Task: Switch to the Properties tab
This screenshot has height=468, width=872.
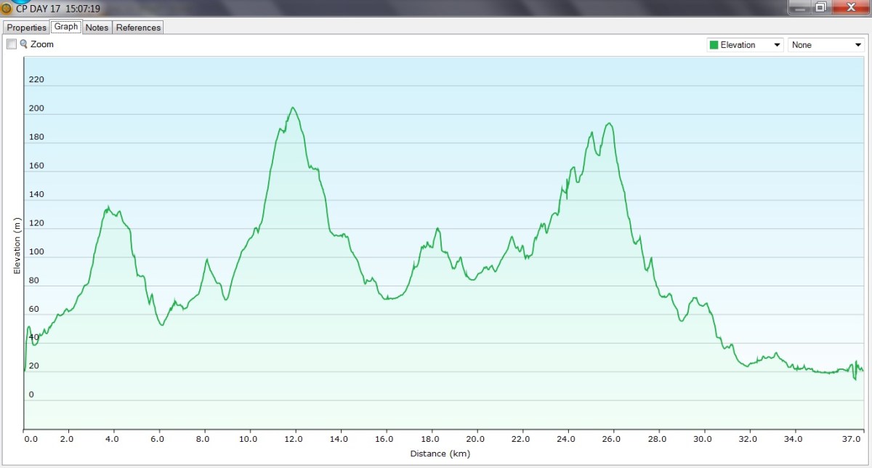Action: point(27,28)
